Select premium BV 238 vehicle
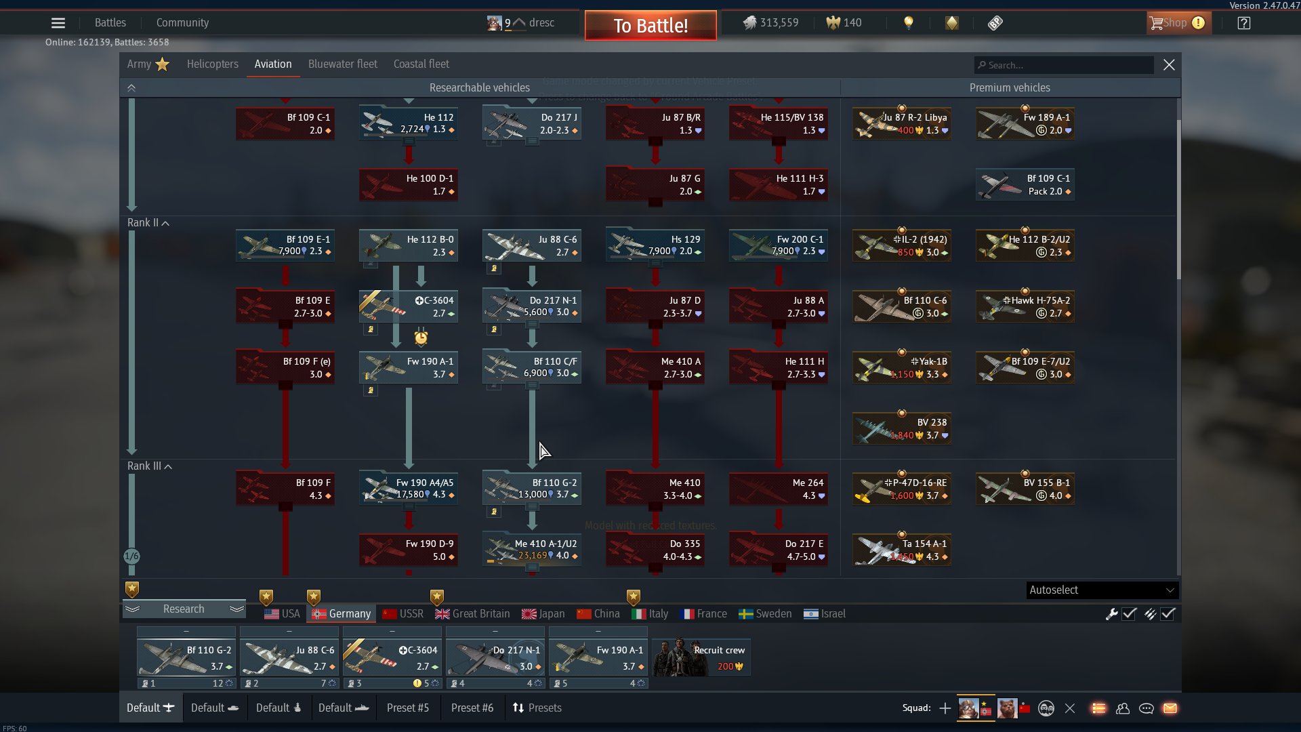 (x=902, y=428)
